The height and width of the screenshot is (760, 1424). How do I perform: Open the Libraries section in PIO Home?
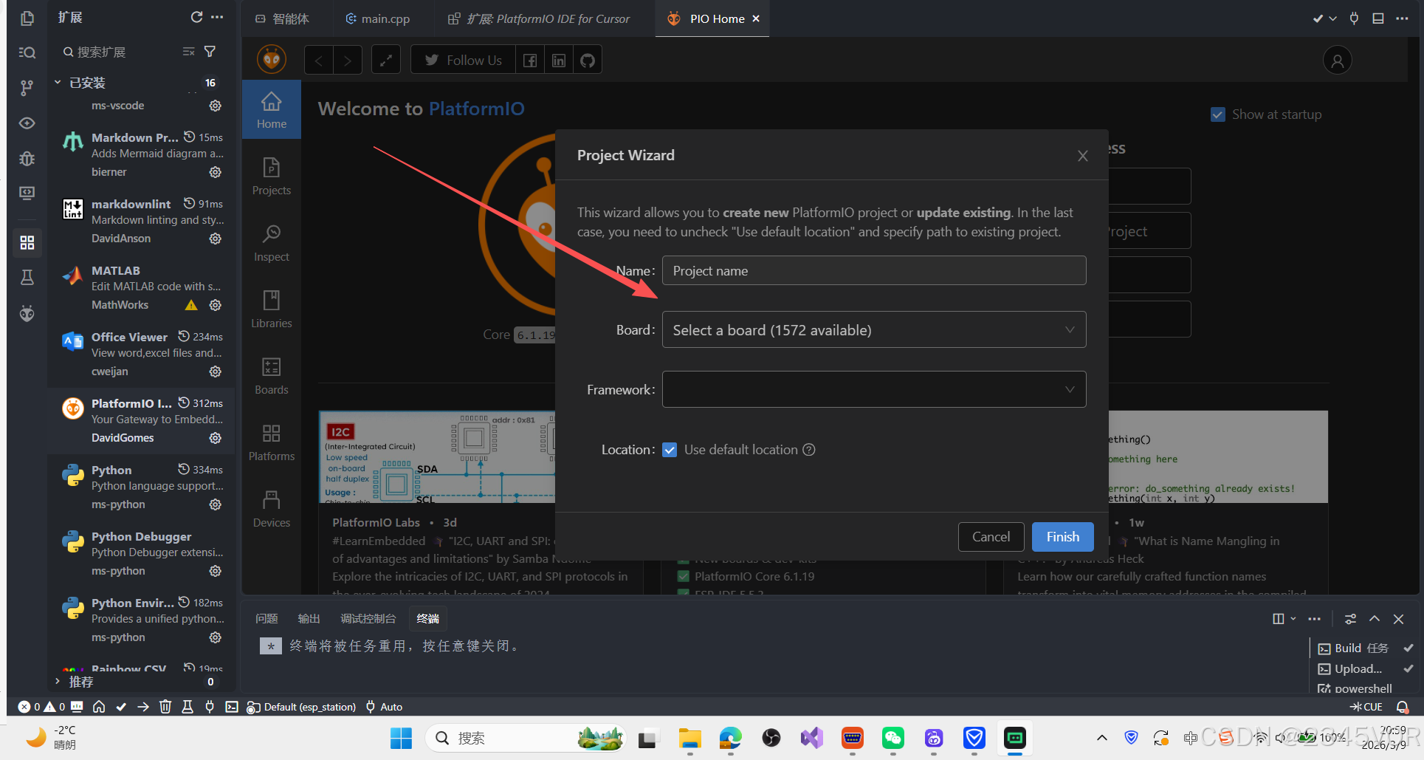pos(271,309)
